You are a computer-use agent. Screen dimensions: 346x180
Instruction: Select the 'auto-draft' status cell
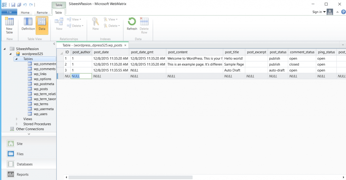point(278,70)
